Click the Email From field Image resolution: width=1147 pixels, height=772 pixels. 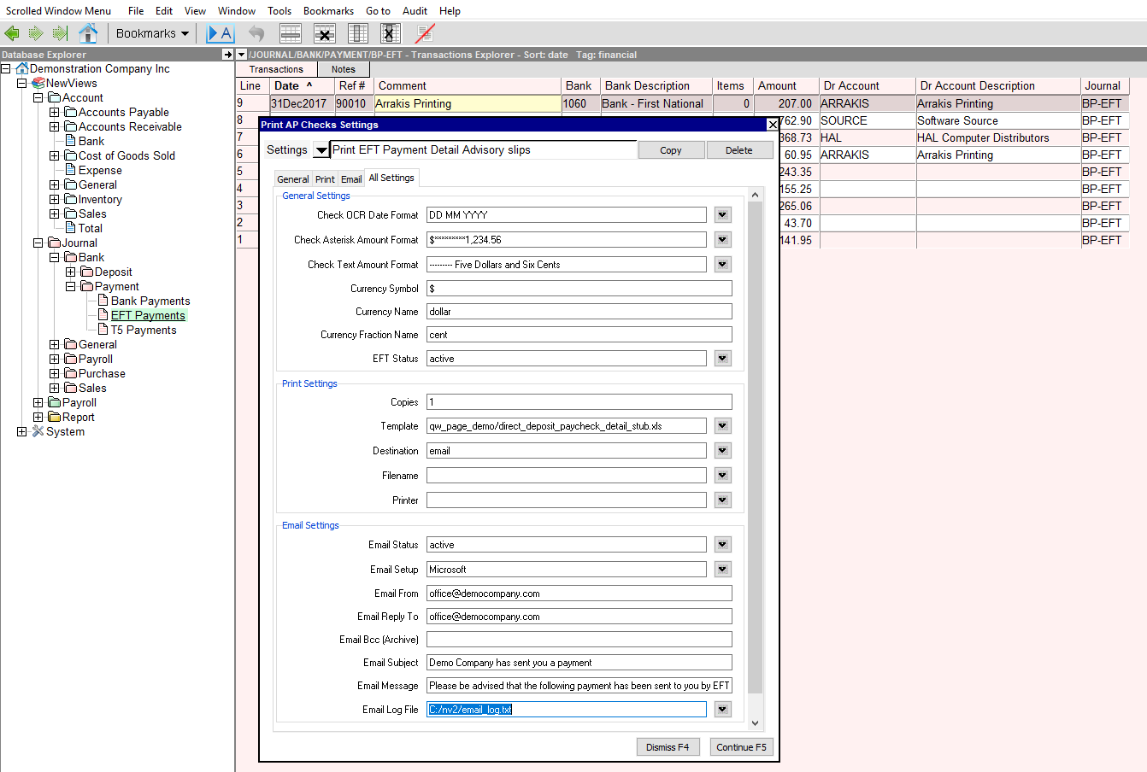pyautogui.click(x=579, y=594)
